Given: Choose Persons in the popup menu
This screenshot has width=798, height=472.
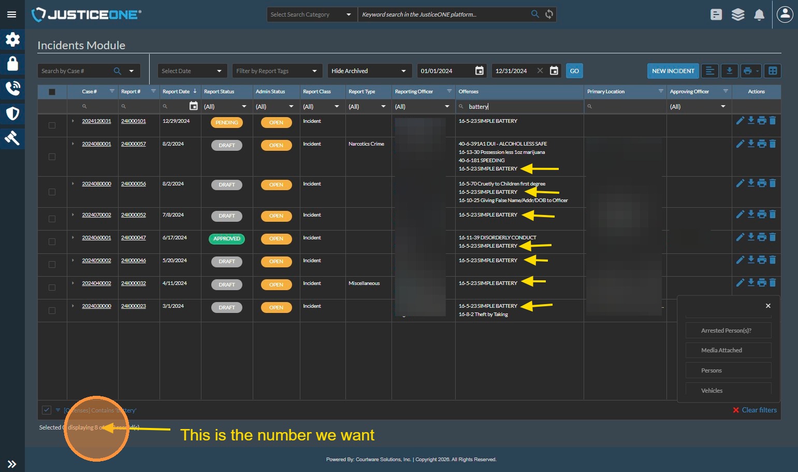Looking at the screenshot, I should pos(728,370).
